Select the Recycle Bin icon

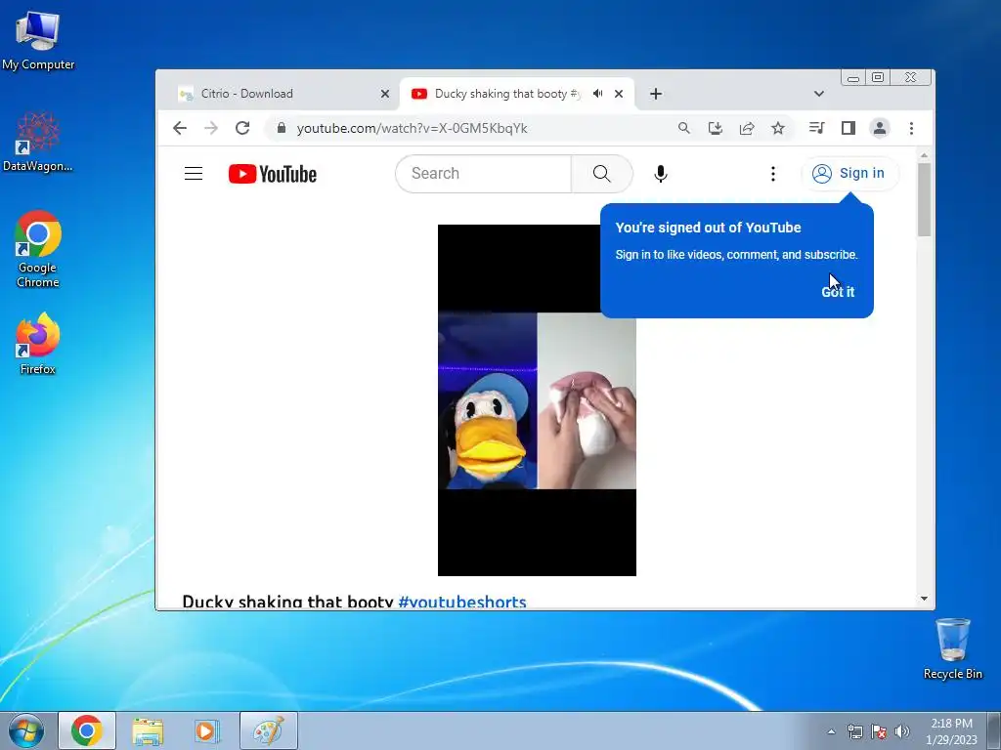pos(952,648)
